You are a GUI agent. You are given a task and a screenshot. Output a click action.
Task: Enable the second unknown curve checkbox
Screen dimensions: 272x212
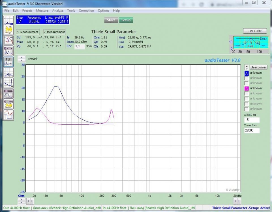coord(247,78)
